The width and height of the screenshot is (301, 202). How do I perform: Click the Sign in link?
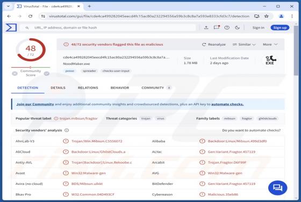259,28
